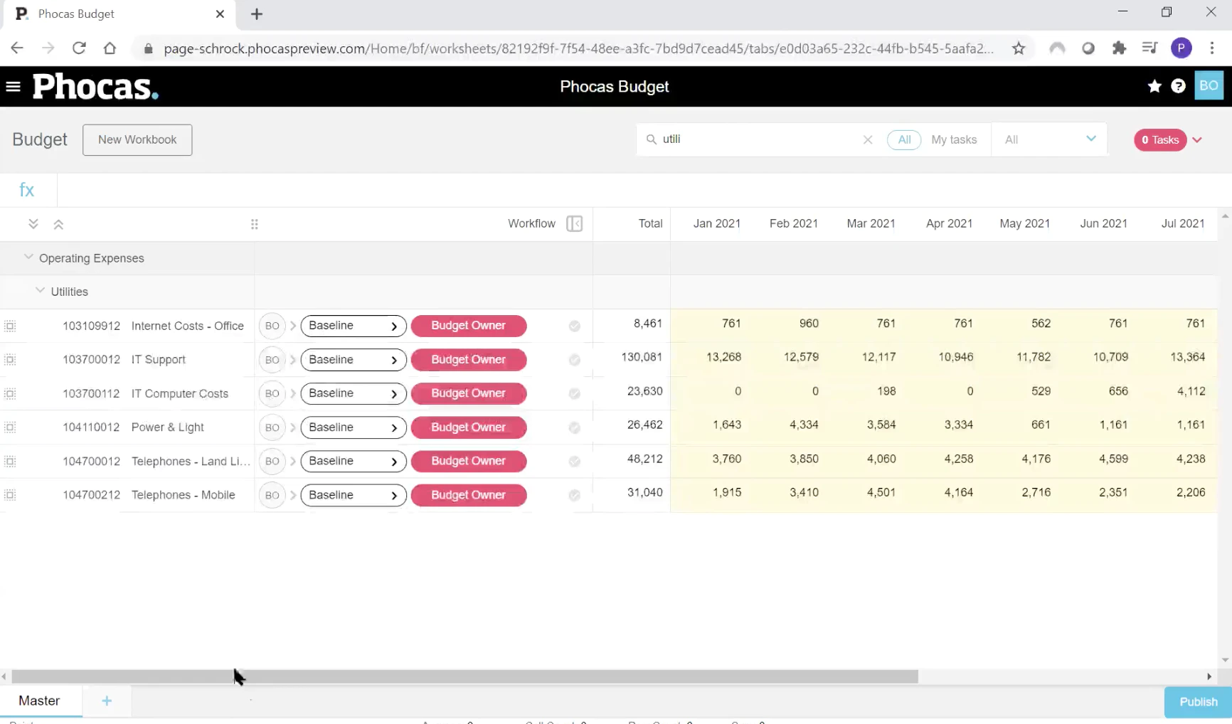1232x724 pixels.
Task: Select row icon for IT Computer Costs
Action: 10,394
